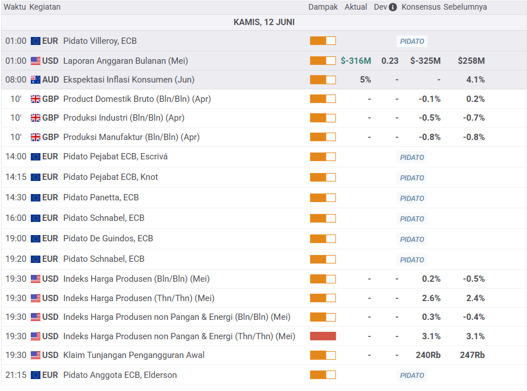Open Laporan Anggaran Bulanan (Mei) event
Viewport: 527px width, 391px height.
point(125,61)
